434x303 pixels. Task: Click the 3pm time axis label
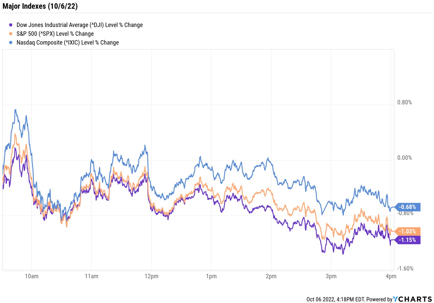tap(331, 276)
